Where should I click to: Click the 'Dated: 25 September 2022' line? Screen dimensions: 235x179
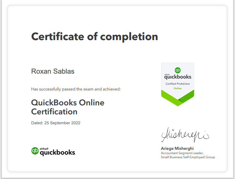(x=56, y=123)
